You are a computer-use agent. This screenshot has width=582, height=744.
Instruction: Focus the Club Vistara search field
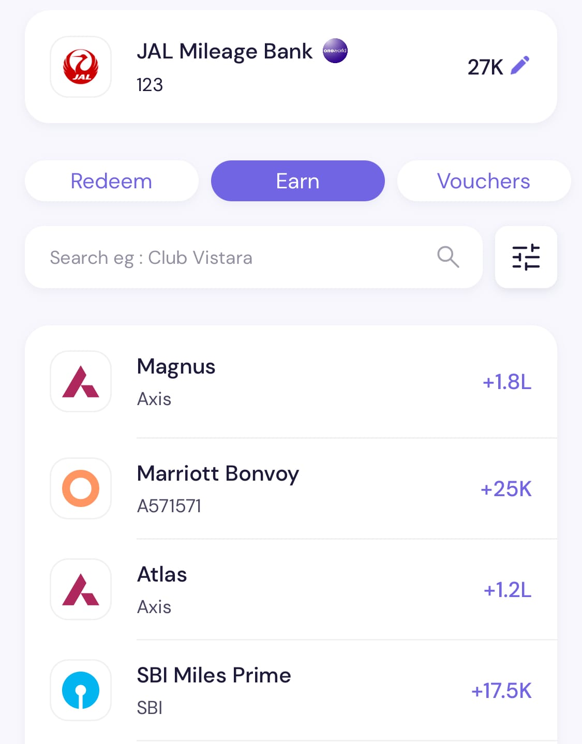point(233,257)
